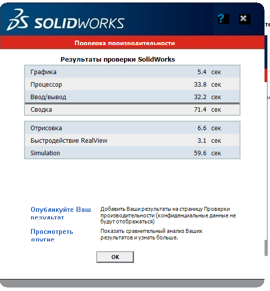Open the 'Опубликуйте Ваш результат' link
Viewport: 270px width, 291px height.
point(60,213)
